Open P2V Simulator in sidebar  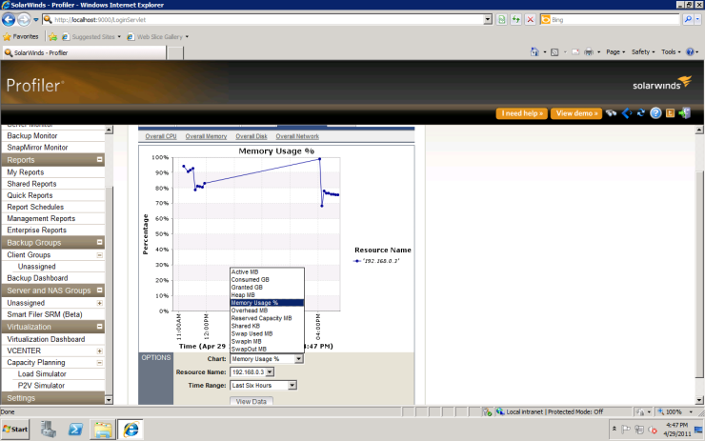(41, 386)
